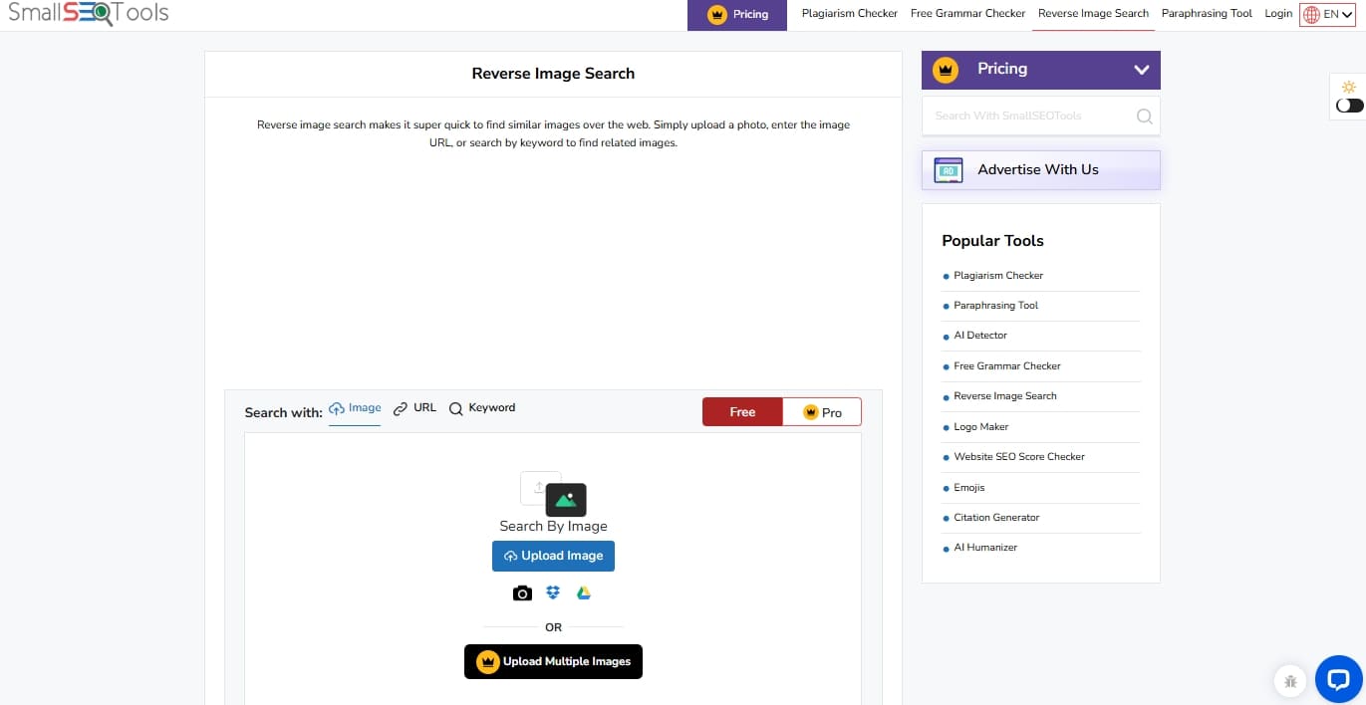This screenshot has width=1366, height=705.
Task: Open AI Humanizer in Popular Tools
Action: [x=985, y=548]
